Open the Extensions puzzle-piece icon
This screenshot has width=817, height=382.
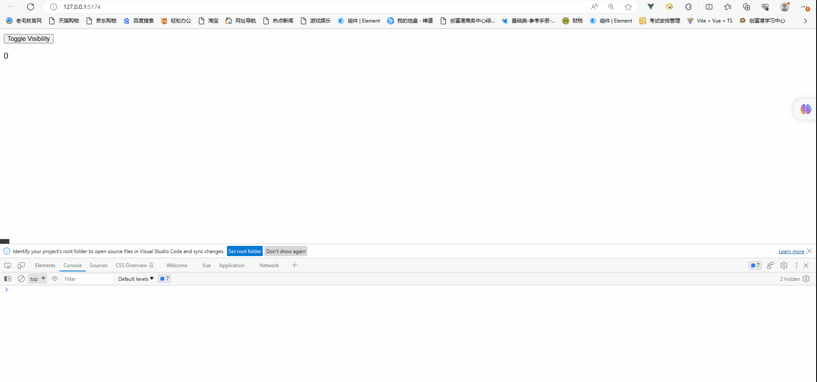688,7
